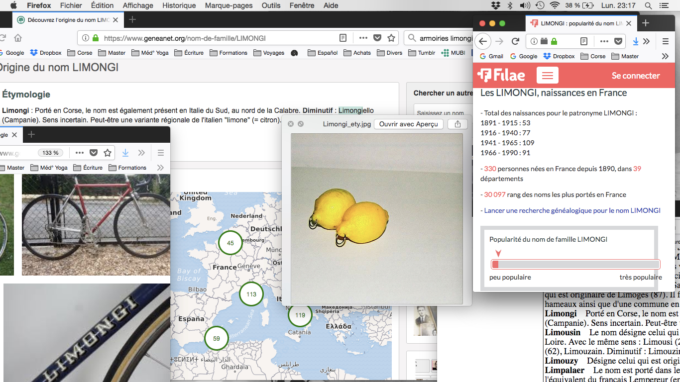Save to Pocket from the Geneanet address bar

tap(377, 38)
